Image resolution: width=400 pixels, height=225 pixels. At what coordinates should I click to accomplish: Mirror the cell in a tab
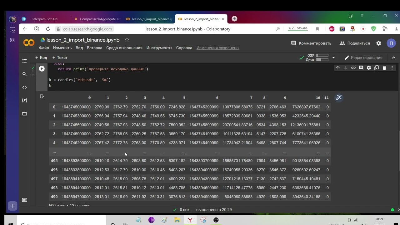pyautogui.click(x=377, y=68)
